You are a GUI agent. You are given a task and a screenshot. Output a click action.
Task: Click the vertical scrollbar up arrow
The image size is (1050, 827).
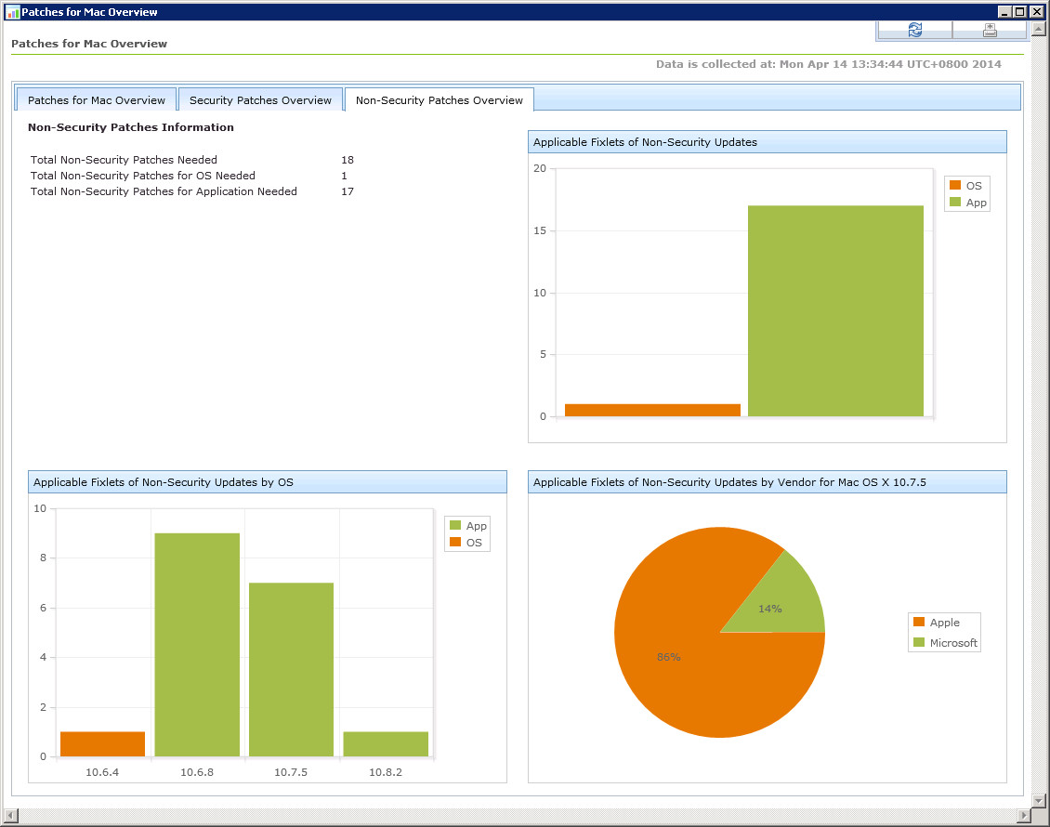[x=1039, y=28]
